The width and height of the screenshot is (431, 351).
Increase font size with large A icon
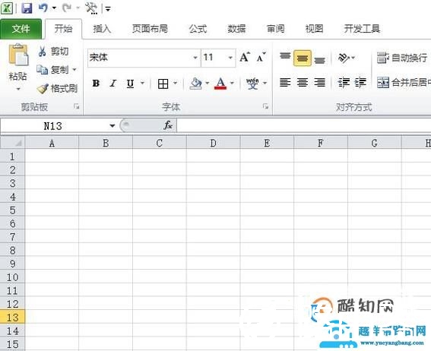coord(245,57)
